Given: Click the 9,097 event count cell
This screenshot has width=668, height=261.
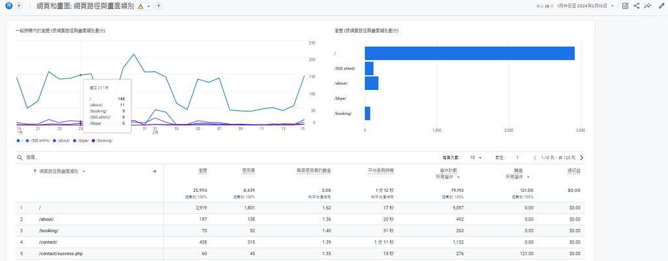Looking at the screenshot, I should point(458,207).
